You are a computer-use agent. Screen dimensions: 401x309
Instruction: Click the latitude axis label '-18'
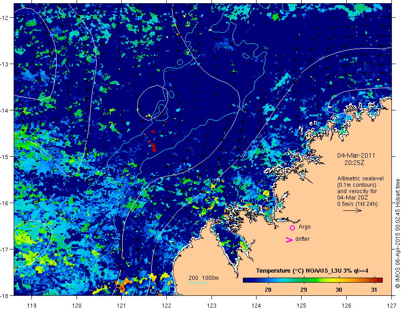(x=5, y=295)
